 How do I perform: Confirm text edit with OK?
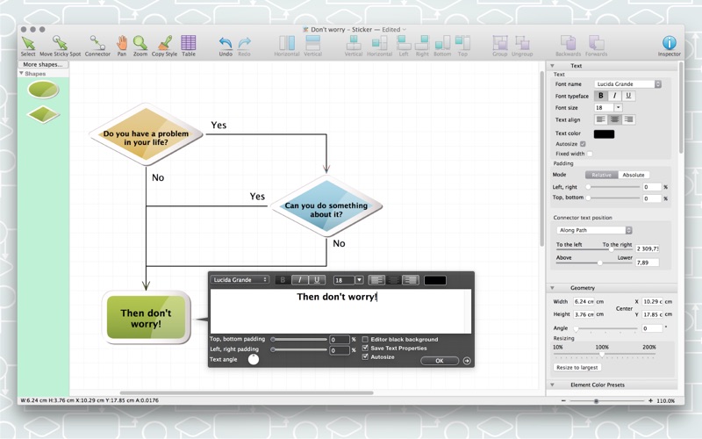[x=440, y=361]
